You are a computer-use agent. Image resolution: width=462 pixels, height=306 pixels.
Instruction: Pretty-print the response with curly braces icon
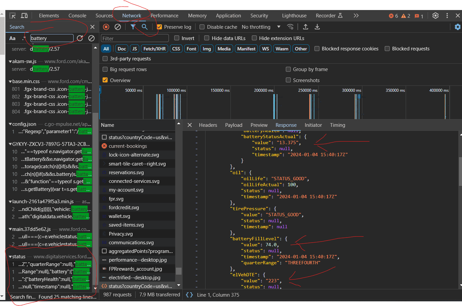click(189, 295)
